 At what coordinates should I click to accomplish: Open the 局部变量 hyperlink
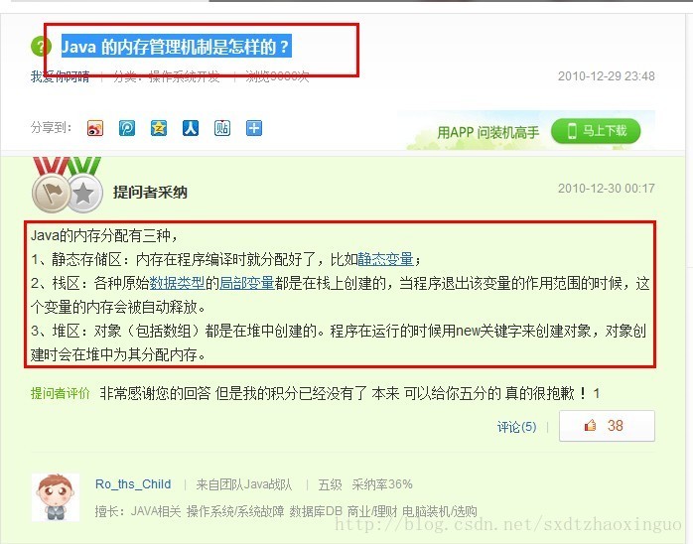pos(247,283)
